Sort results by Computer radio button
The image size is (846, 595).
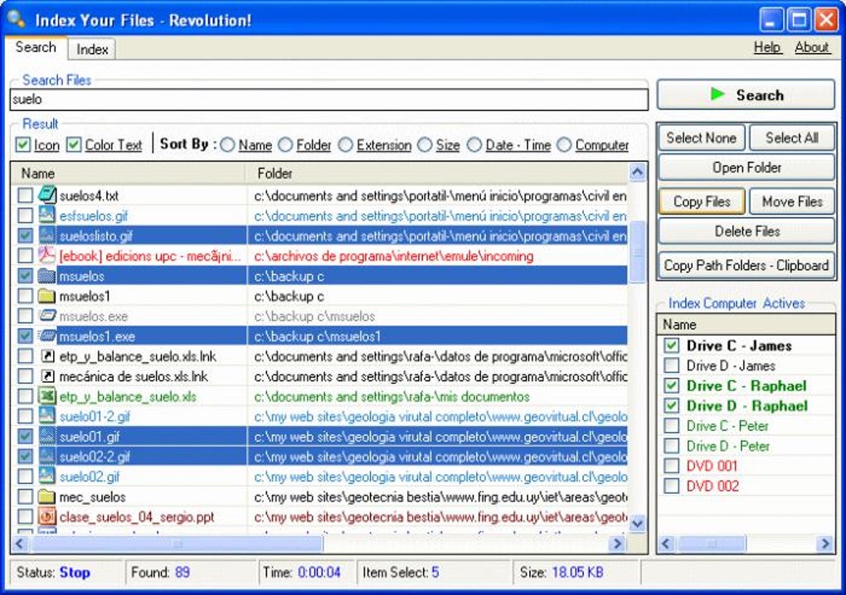point(564,145)
